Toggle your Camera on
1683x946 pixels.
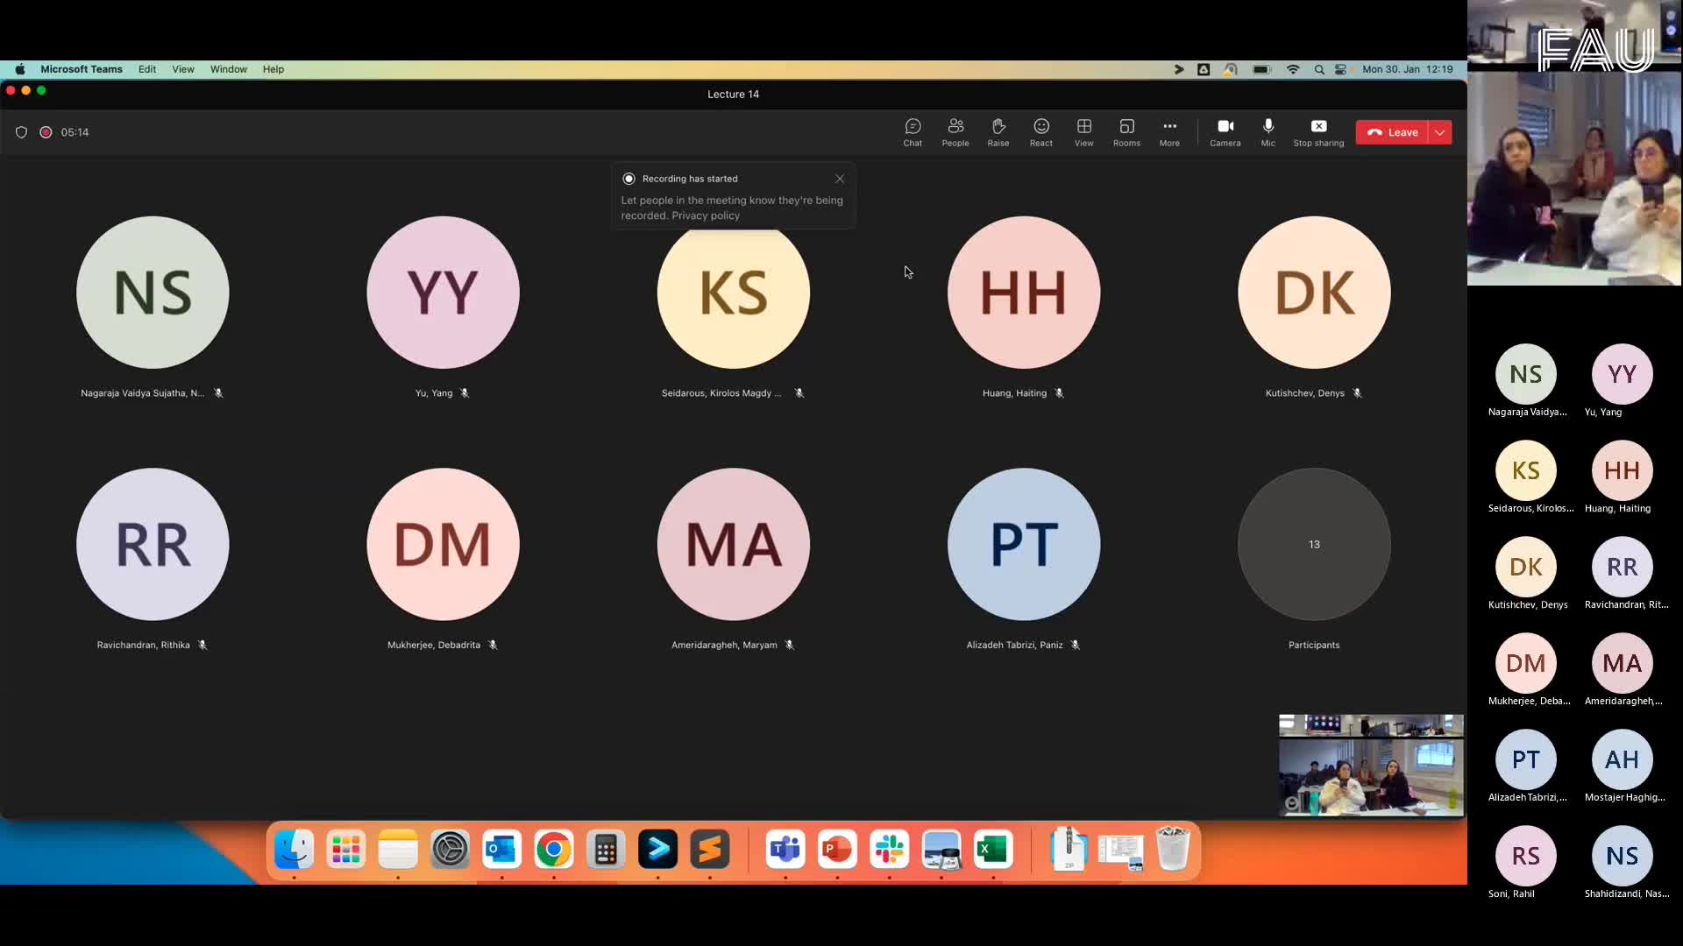(1225, 131)
